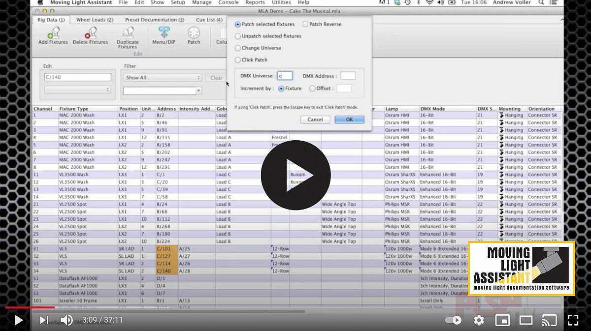Screen dimensions: 591x331
Task: Click the Chromecast icon in the player controls
Action: point(549,320)
